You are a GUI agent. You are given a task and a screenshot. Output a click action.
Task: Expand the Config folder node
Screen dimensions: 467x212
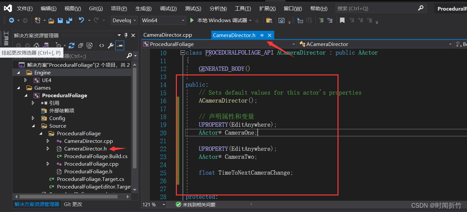click(x=33, y=118)
